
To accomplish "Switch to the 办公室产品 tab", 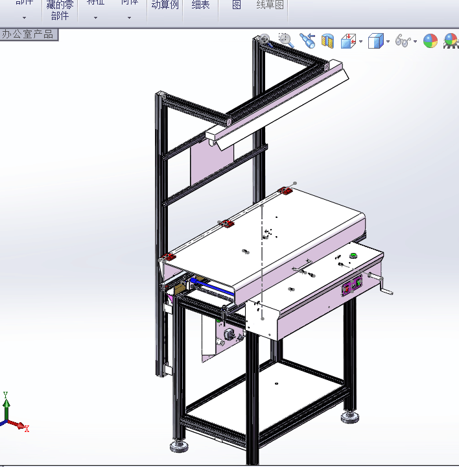I will click(x=29, y=34).
